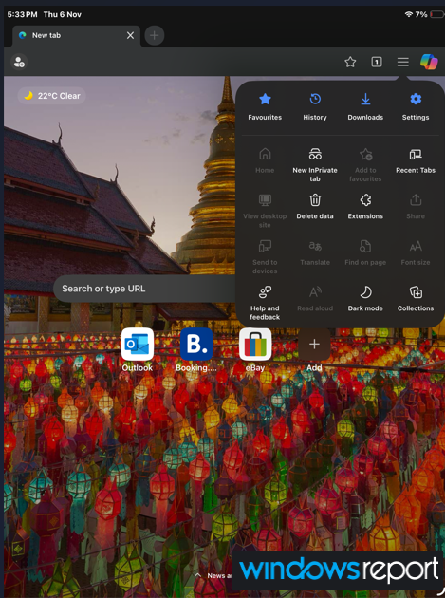Open Extensions from the menu
Viewport: 445px width, 598px height.
(x=365, y=207)
